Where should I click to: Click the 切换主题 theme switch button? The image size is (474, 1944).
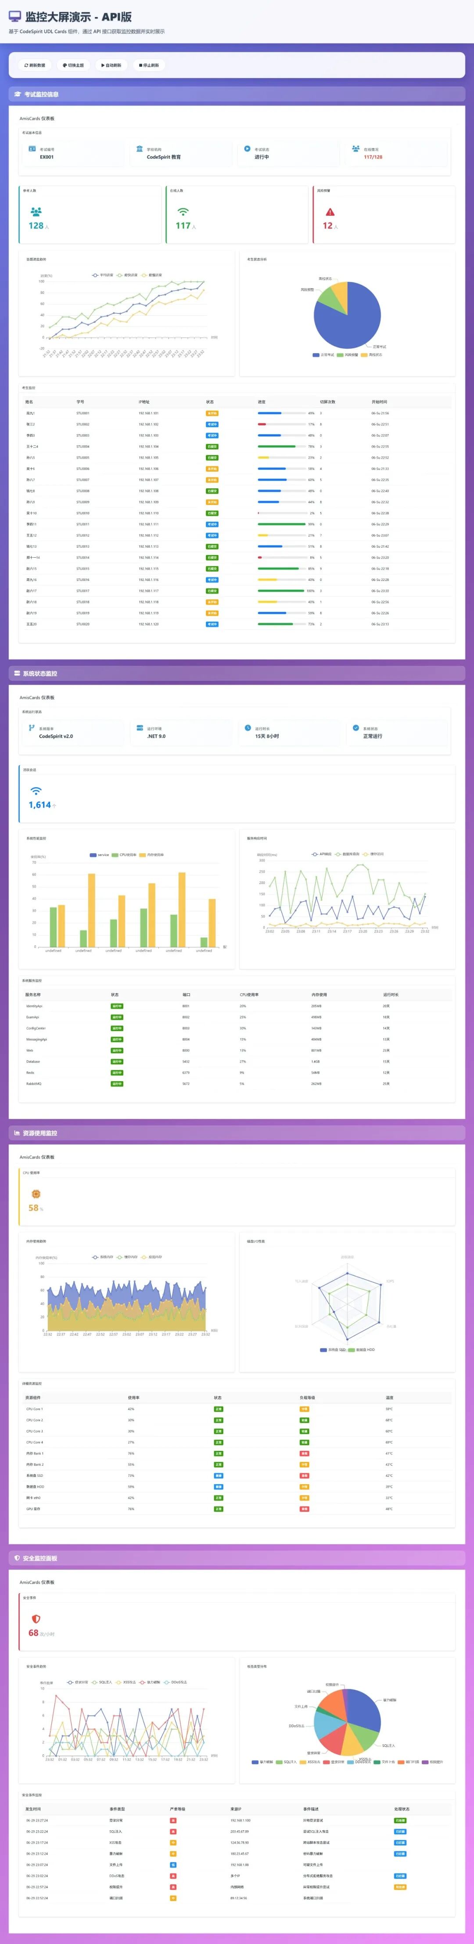coord(73,65)
